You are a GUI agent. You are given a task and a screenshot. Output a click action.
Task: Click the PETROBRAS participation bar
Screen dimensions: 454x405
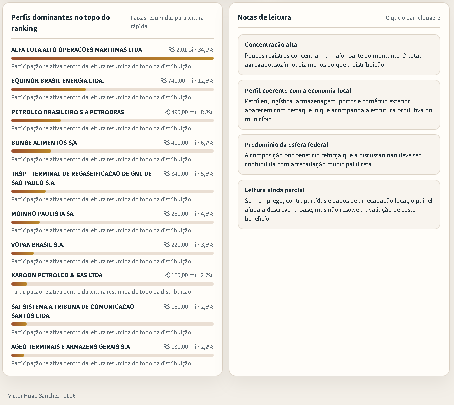(x=112, y=120)
